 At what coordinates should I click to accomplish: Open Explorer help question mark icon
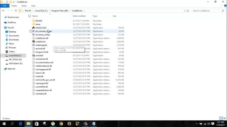[225, 6]
